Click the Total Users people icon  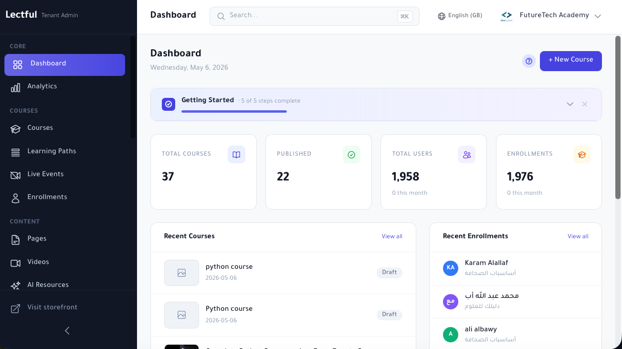(467, 155)
